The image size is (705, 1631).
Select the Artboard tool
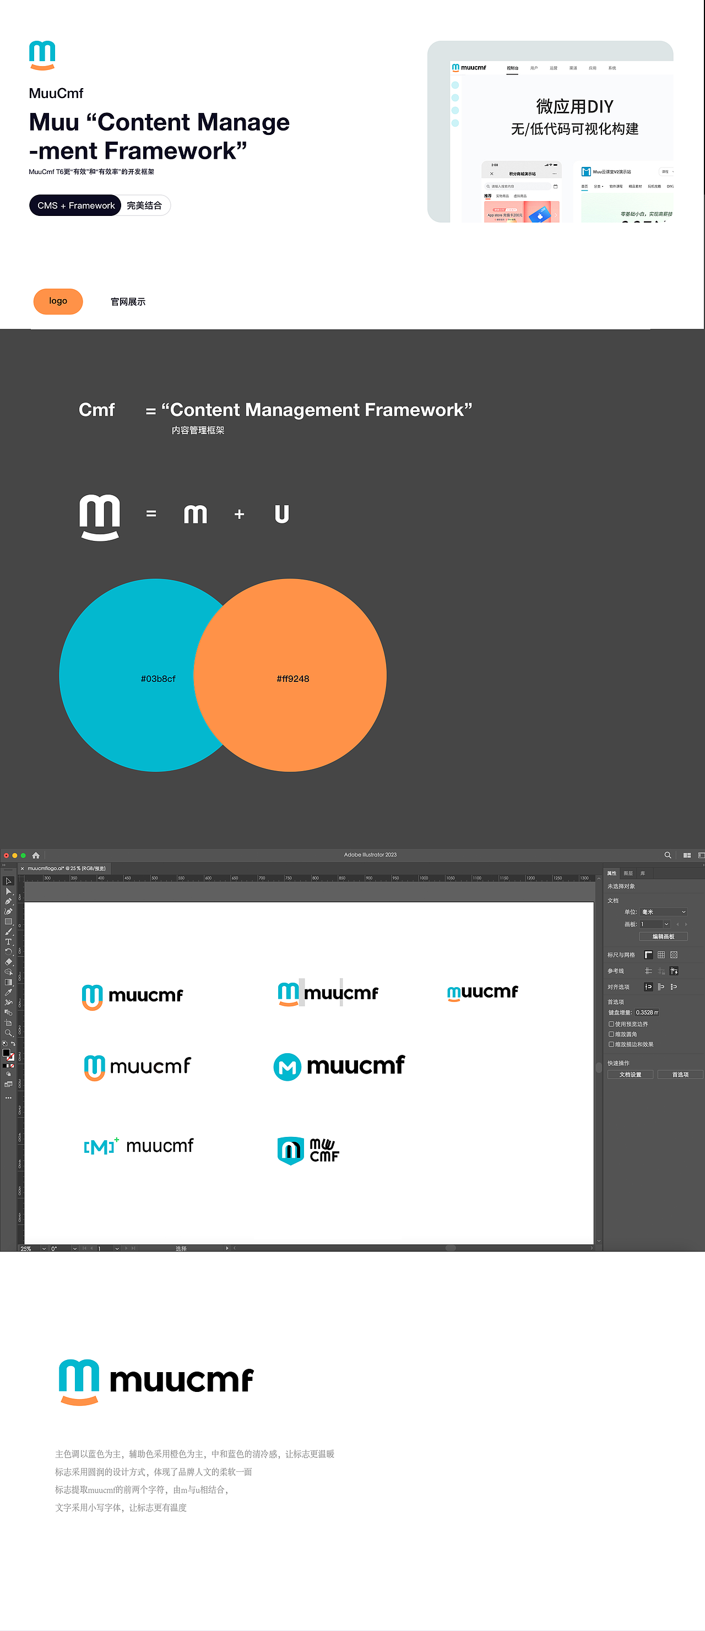point(8,1023)
